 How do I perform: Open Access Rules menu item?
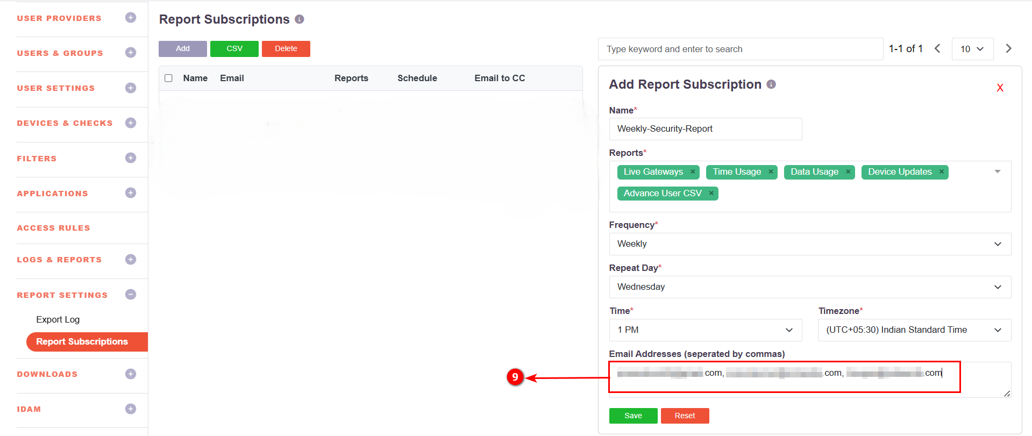pyautogui.click(x=54, y=228)
